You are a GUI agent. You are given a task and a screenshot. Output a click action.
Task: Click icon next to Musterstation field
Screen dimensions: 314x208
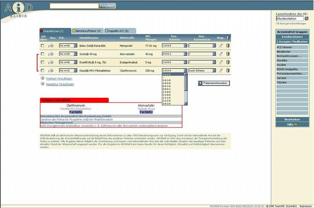307,18
